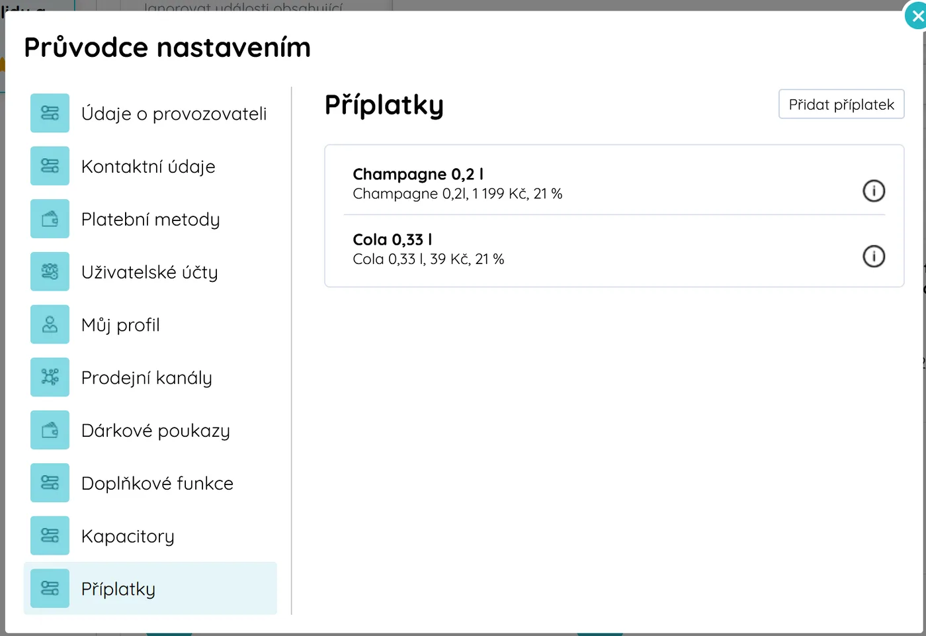Click the Doplňkové funkce sidebar icon
The width and height of the screenshot is (926, 636).
(x=50, y=483)
